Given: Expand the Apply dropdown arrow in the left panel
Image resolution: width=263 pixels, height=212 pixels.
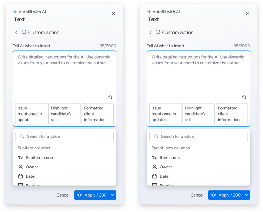Looking at the screenshot, I should pyautogui.click(x=112, y=195).
